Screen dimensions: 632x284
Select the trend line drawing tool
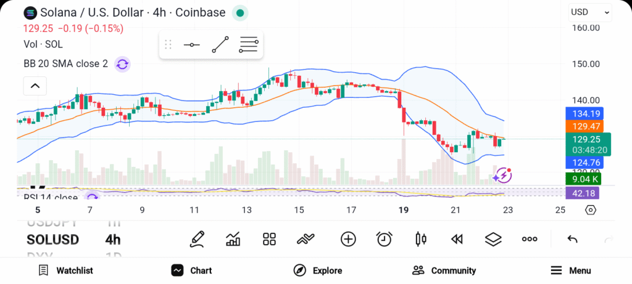(x=220, y=45)
